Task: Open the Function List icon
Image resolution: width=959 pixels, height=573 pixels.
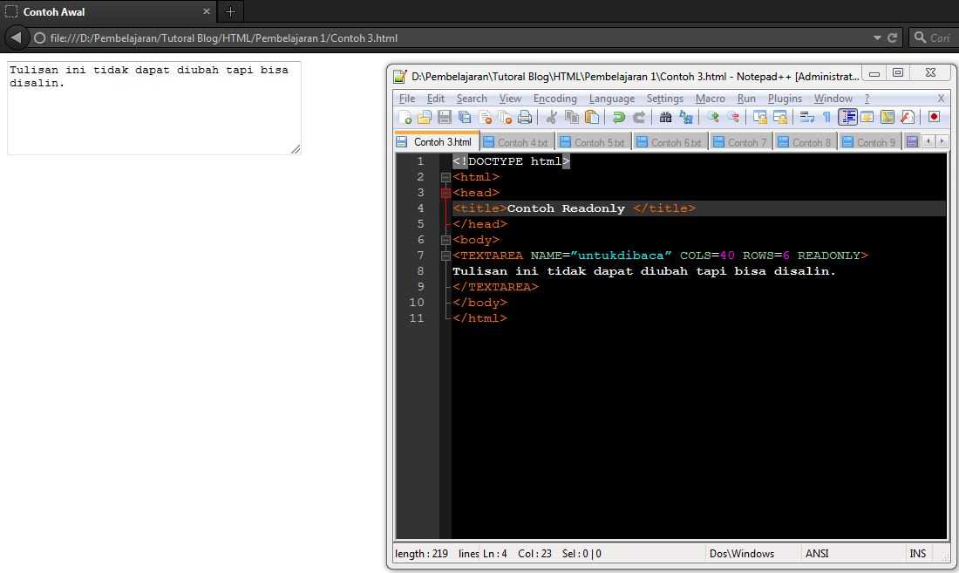Action: [908, 118]
